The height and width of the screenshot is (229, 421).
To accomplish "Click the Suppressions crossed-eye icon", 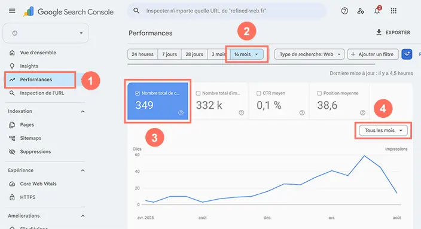I will pyautogui.click(x=12, y=152).
